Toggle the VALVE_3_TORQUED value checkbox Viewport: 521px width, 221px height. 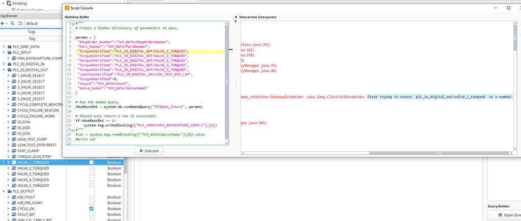92,174
